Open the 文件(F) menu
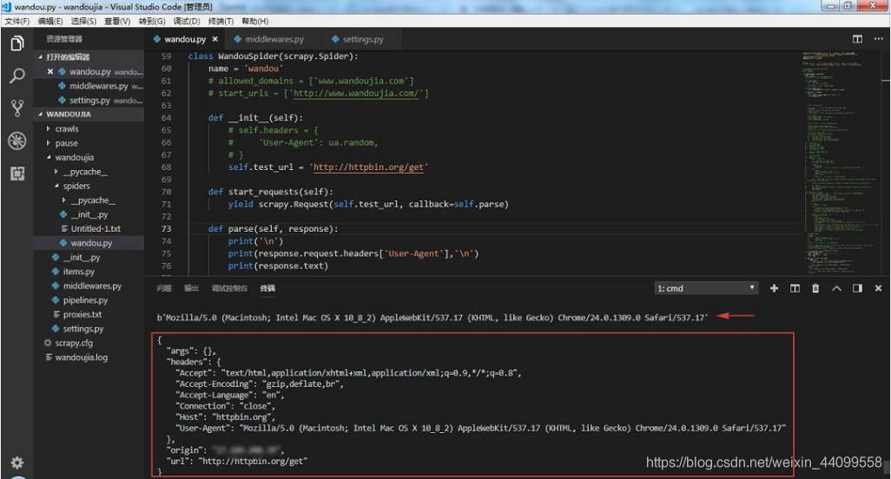 click(17, 21)
